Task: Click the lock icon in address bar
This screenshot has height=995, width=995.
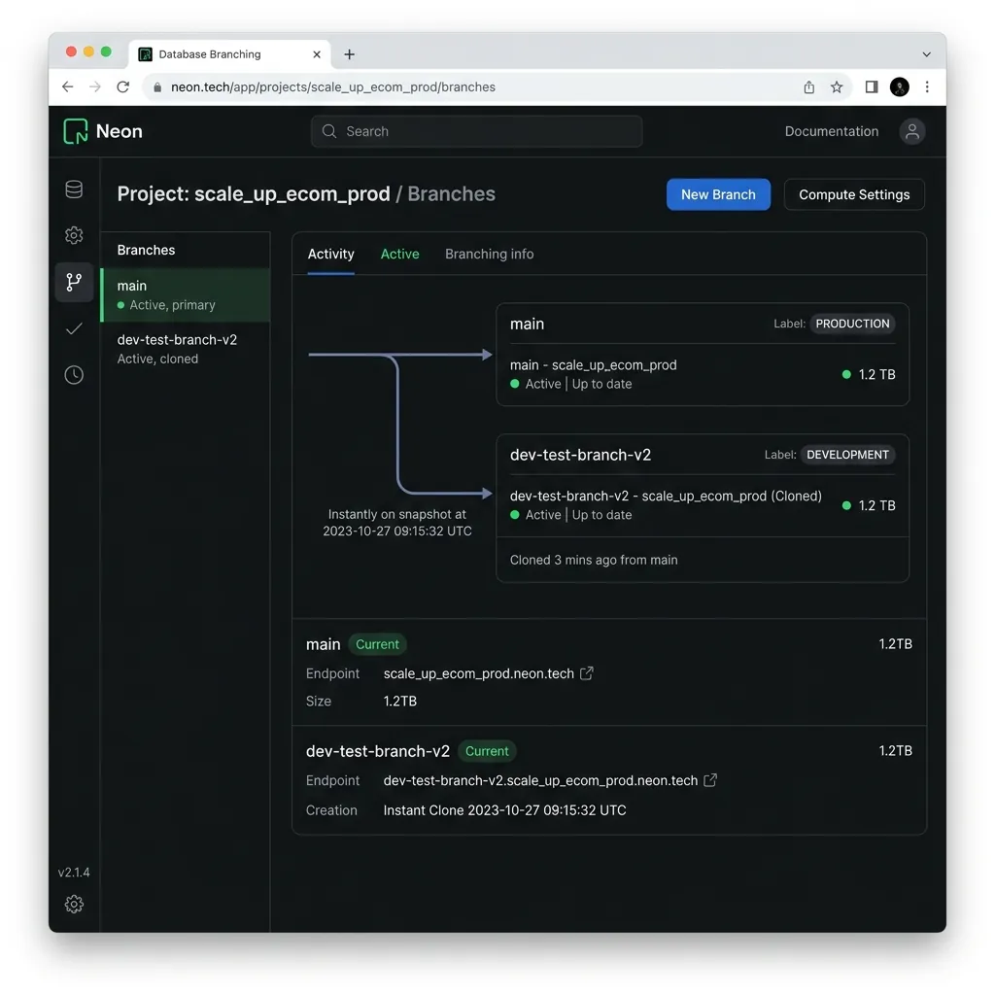Action: click(157, 86)
